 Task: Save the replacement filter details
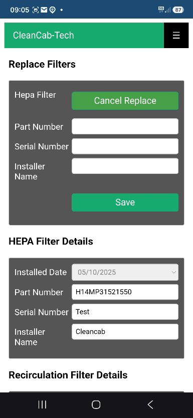[x=125, y=202]
